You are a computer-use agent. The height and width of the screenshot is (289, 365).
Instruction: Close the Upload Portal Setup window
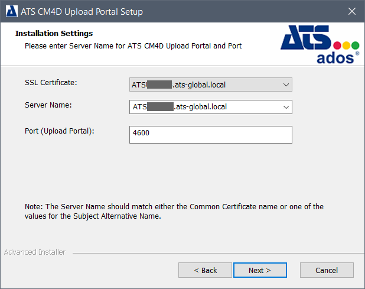[352, 11]
